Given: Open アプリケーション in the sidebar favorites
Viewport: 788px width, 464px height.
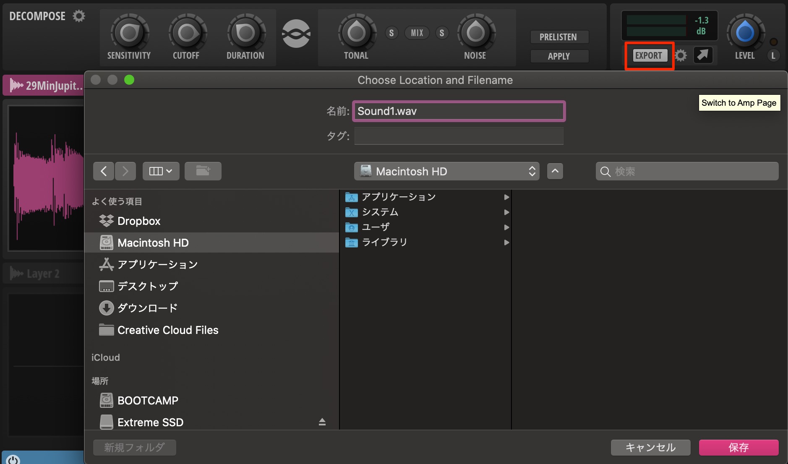Looking at the screenshot, I should pyautogui.click(x=211, y=264).
